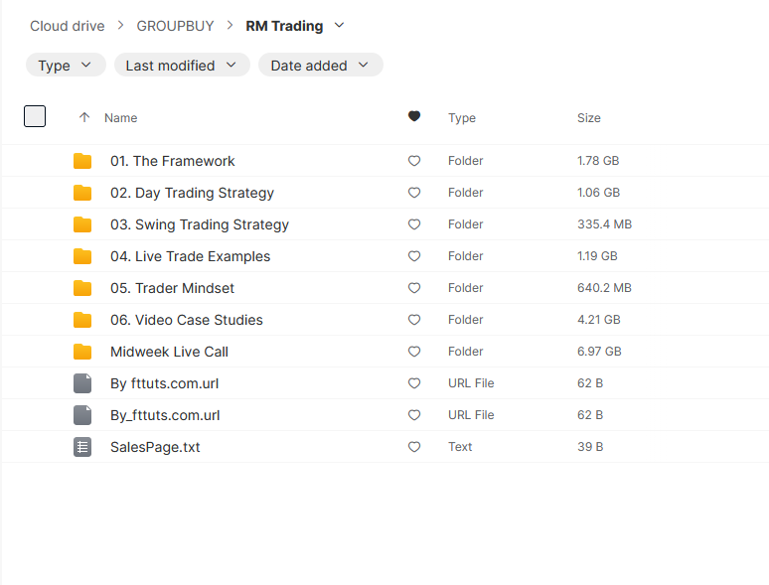Click the SalesPage.txt text file icon
This screenshot has height=585, width=769.
[82, 447]
